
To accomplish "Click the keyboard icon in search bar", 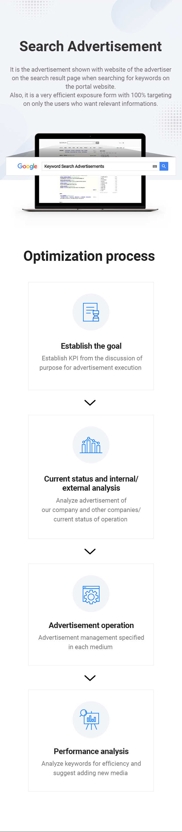I will [155, 166].
